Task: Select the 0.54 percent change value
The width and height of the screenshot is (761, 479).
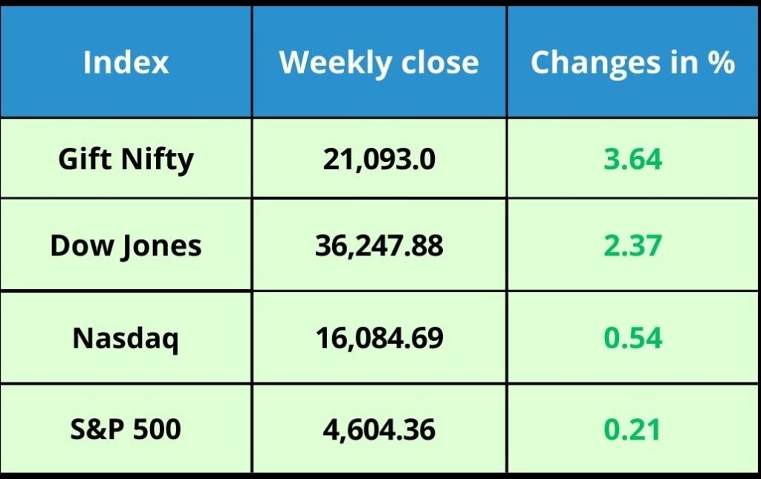Action: click(633, 338)
